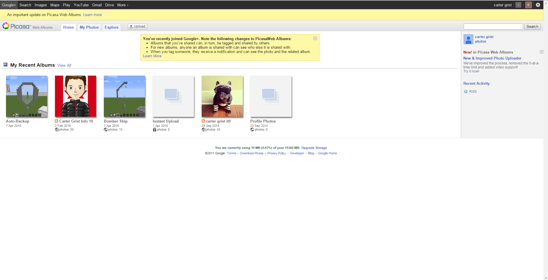Click the Bomber Ship album title
The height and width of the screenshot is (280, 548).
tap(116, 121)
